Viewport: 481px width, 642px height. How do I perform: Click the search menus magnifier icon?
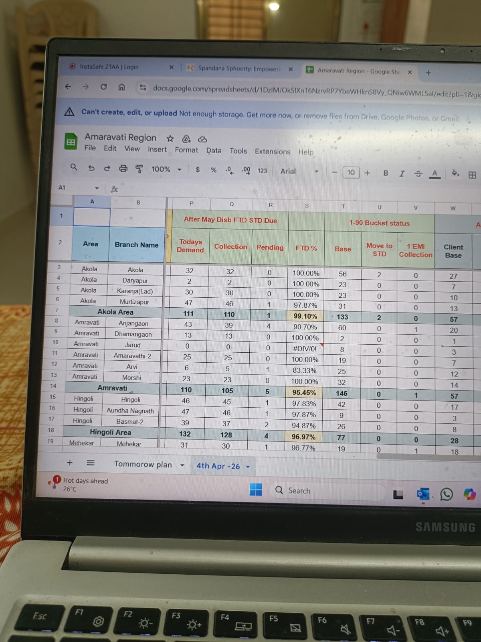click(x=74, y=167)
